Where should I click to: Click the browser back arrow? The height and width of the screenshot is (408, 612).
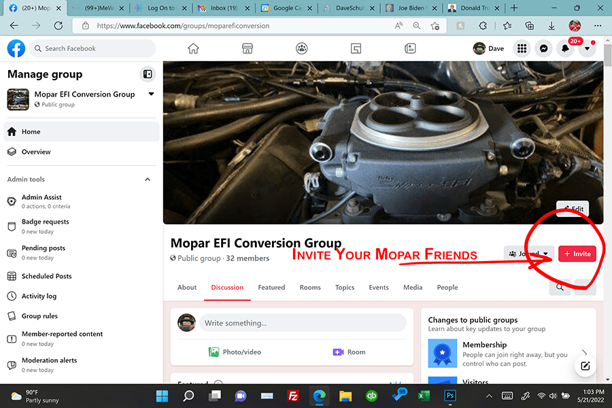pos(14,26)
